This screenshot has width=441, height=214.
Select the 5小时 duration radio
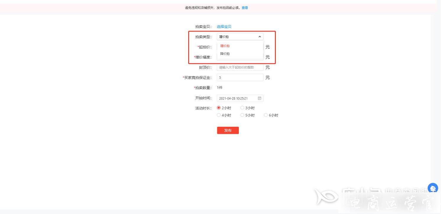point(242,115)
